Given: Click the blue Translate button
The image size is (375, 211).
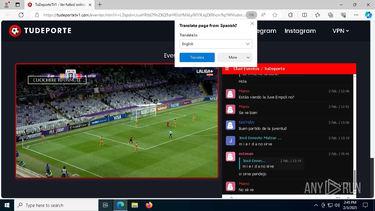Looking at the screenshot, I should pos(197,57).
